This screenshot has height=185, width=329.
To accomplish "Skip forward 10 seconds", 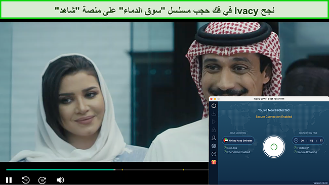I will click(42, 180).
